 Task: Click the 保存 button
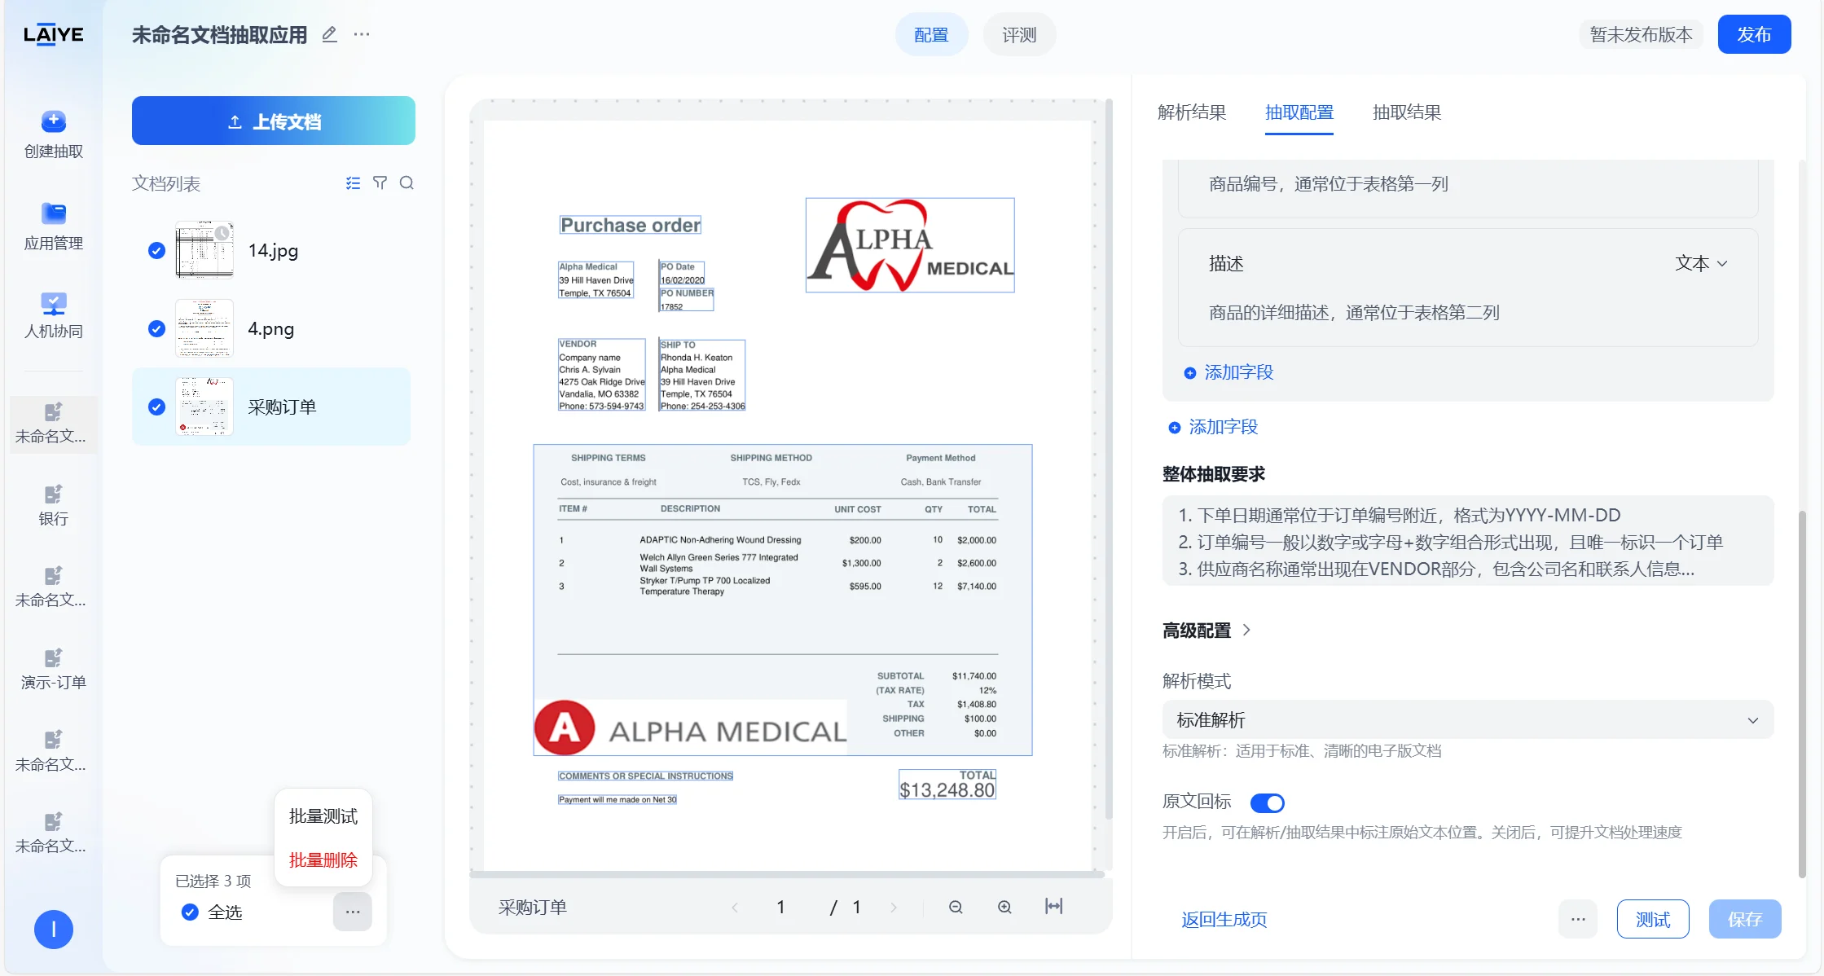(1745, 920)
